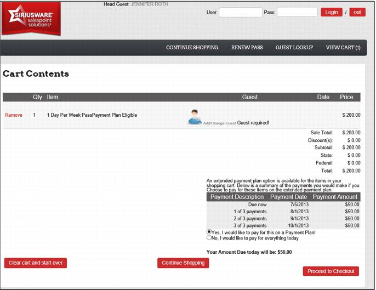Select Yes, pay on a Payment Plan
The height and width of the screenshot is (290, 376).
coord(209,232)
